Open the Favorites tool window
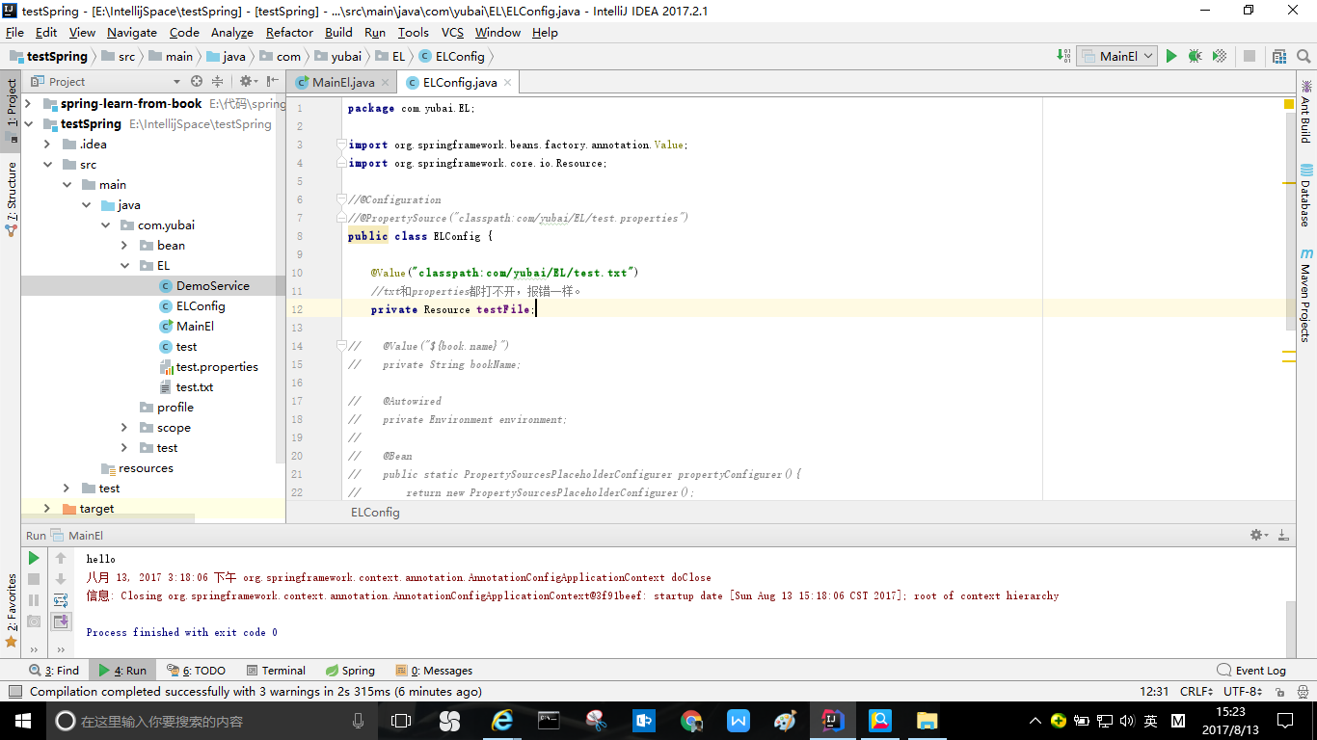 (x=12, y=609)
